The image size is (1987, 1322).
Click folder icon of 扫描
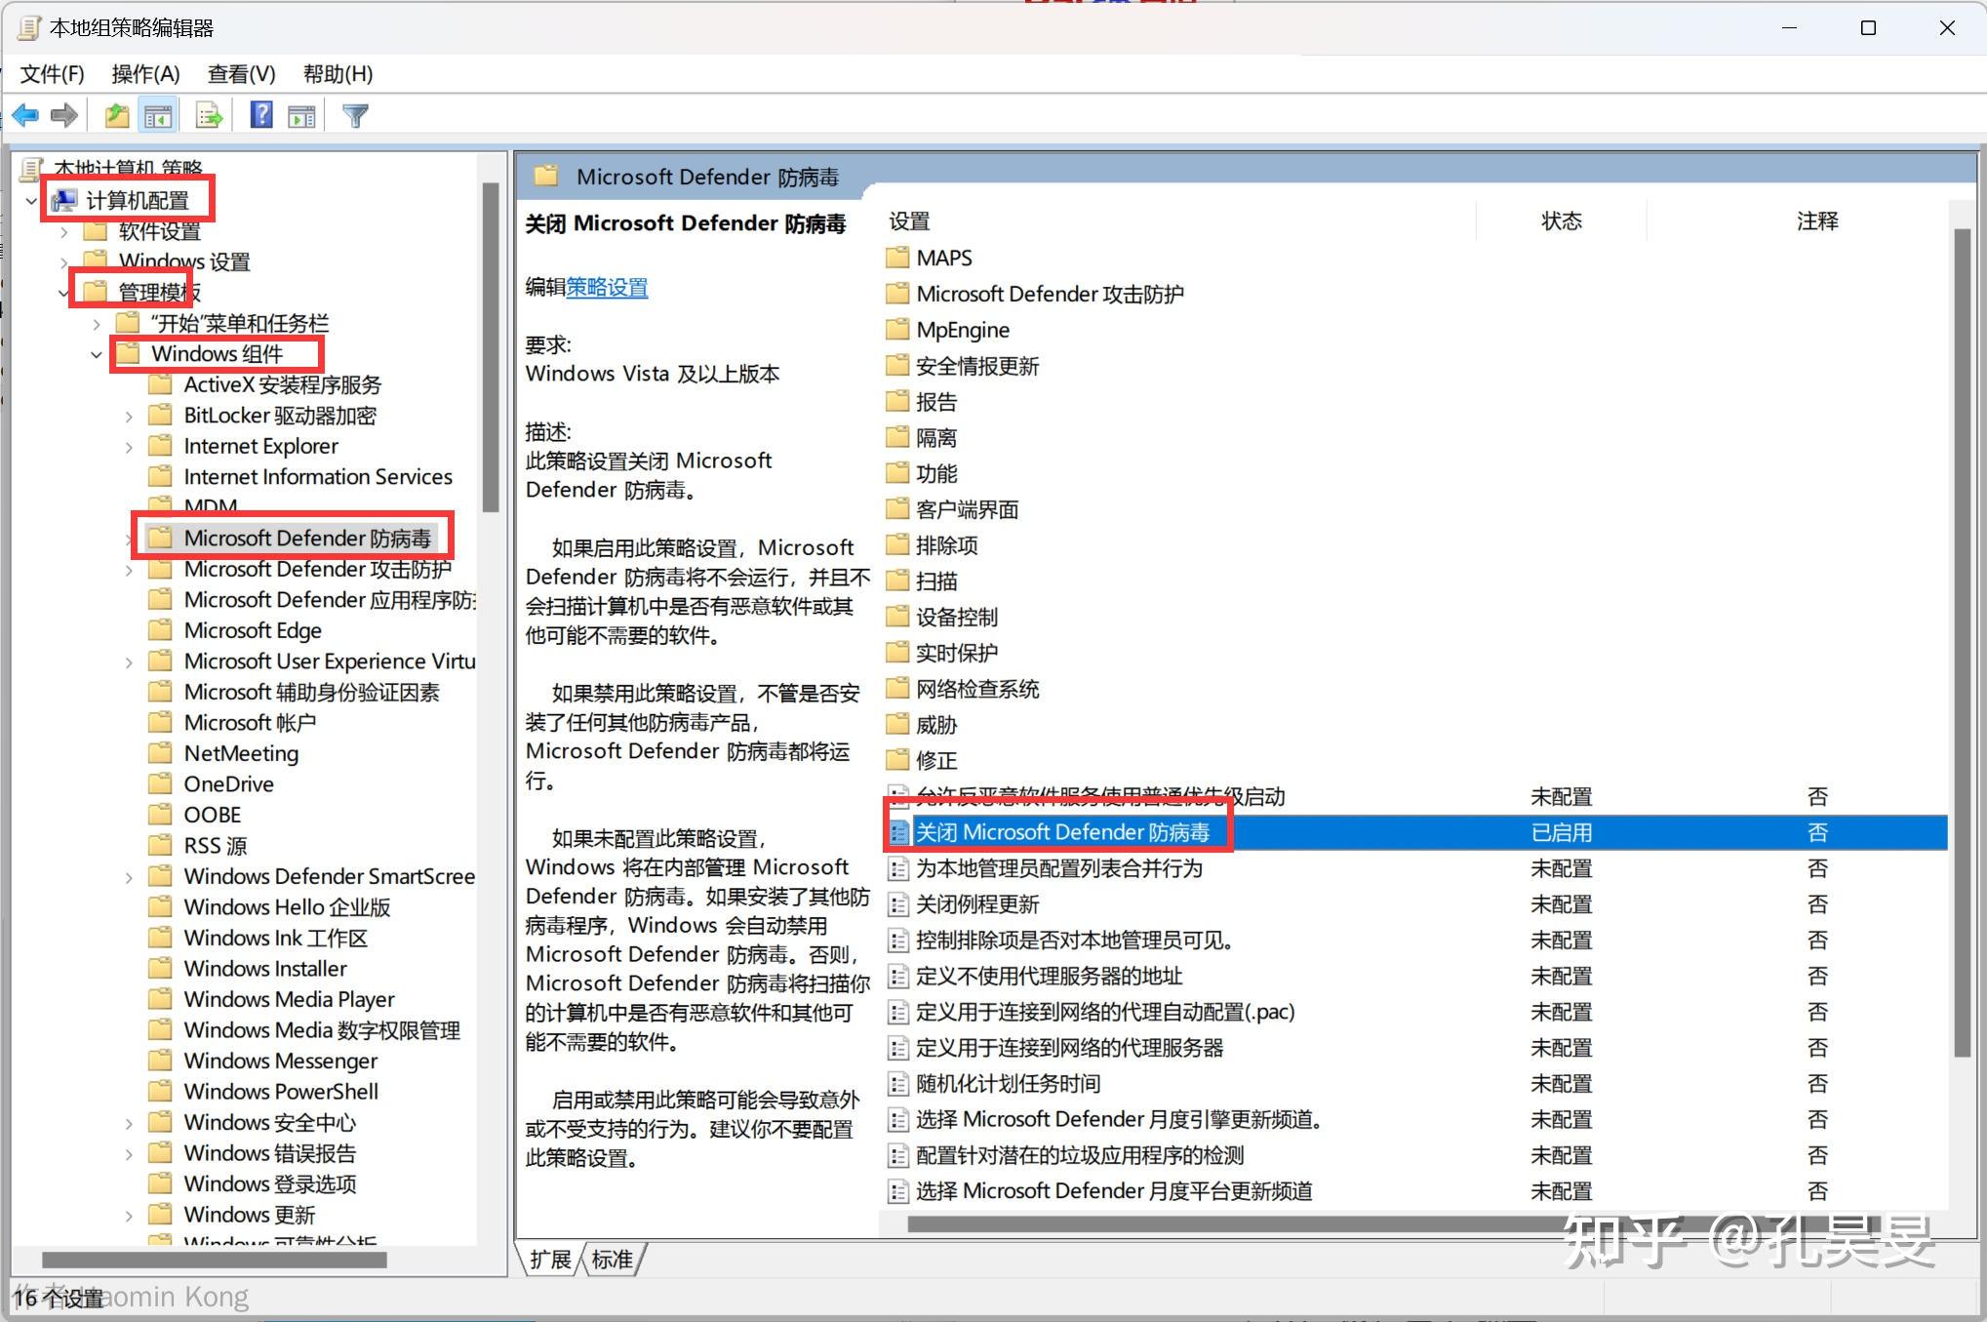pos(897,581)
